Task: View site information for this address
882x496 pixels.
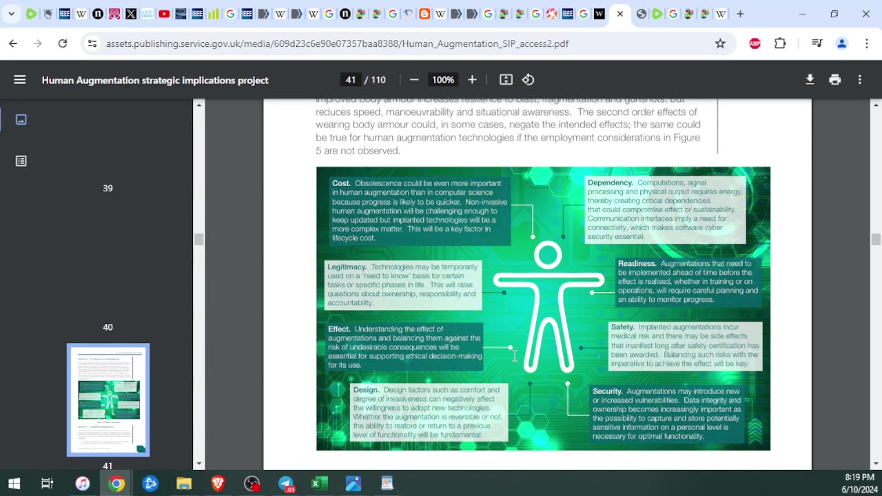Action: tap(92, 43)
